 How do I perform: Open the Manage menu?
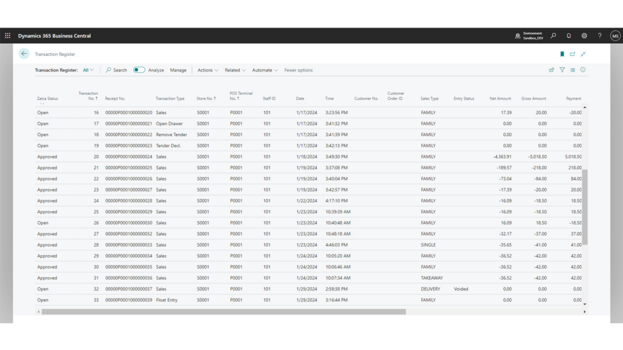(x=178, y=70)
